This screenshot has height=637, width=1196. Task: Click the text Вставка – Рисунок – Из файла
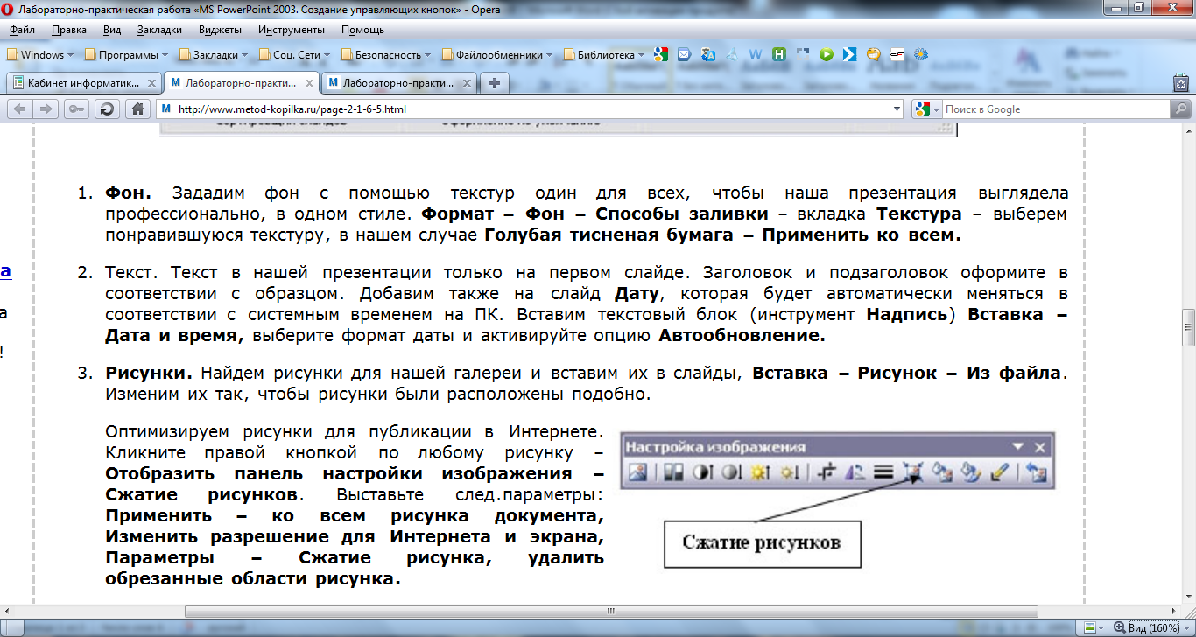point(907,374)
